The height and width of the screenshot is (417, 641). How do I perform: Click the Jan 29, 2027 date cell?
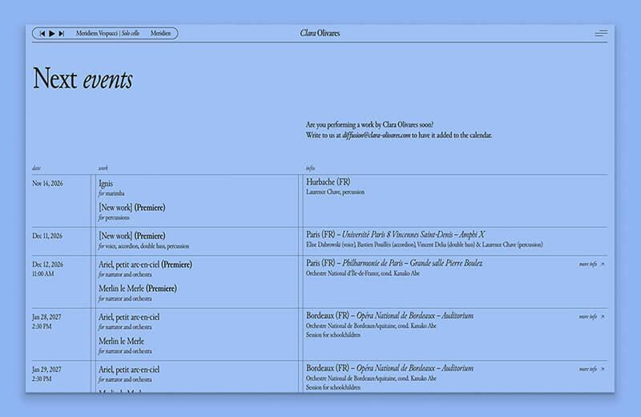tap(46, 369)
